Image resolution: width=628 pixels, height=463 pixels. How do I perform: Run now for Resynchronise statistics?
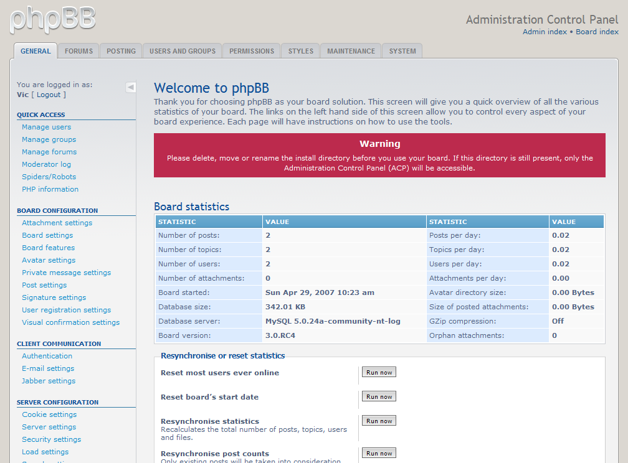[379, 421]
